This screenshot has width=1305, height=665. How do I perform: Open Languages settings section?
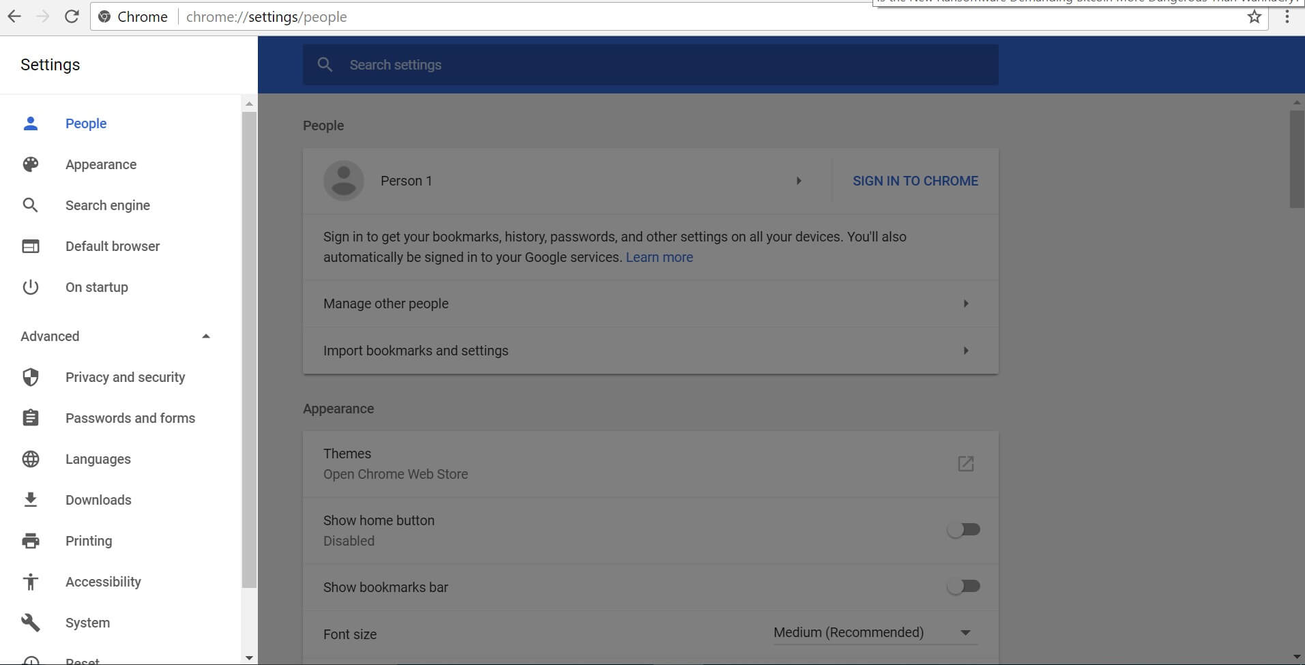point(98,459)
